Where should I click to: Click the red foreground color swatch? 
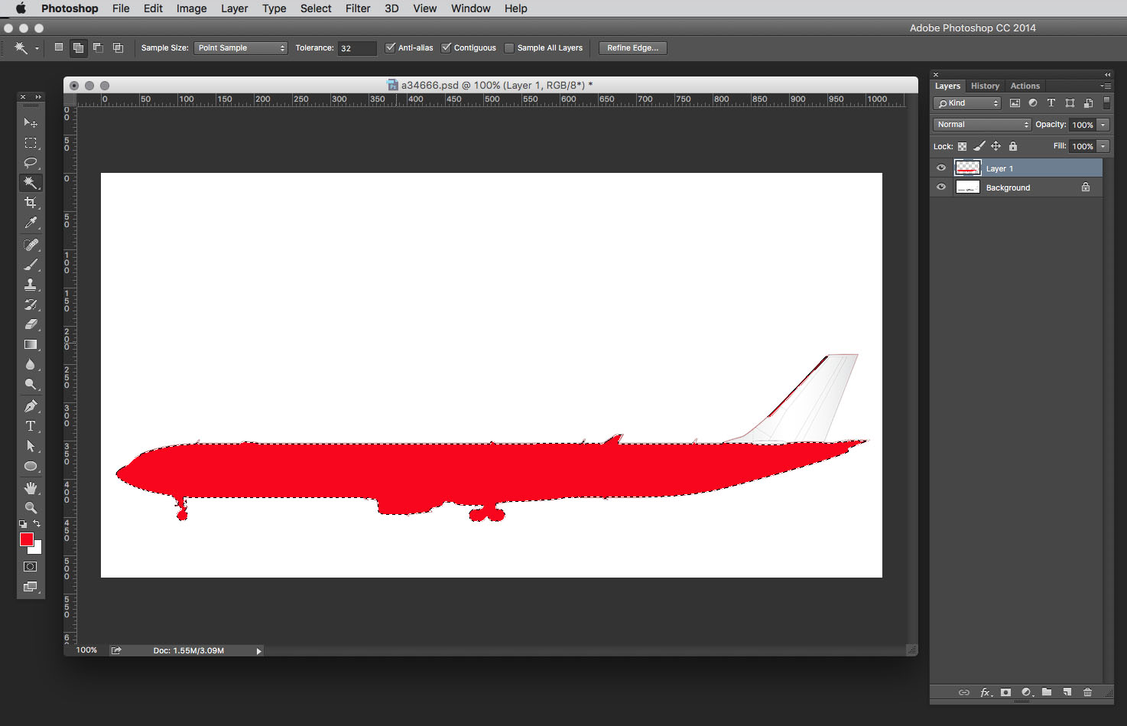(27, 539)
